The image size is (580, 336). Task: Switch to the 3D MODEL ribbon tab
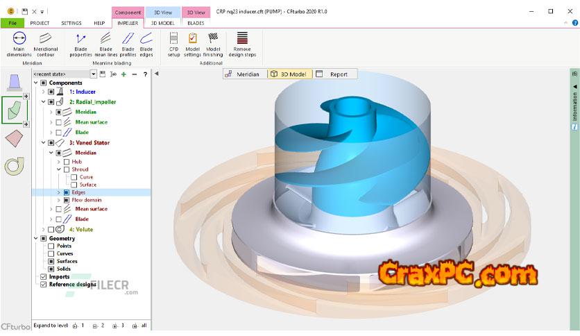[162, 23]
